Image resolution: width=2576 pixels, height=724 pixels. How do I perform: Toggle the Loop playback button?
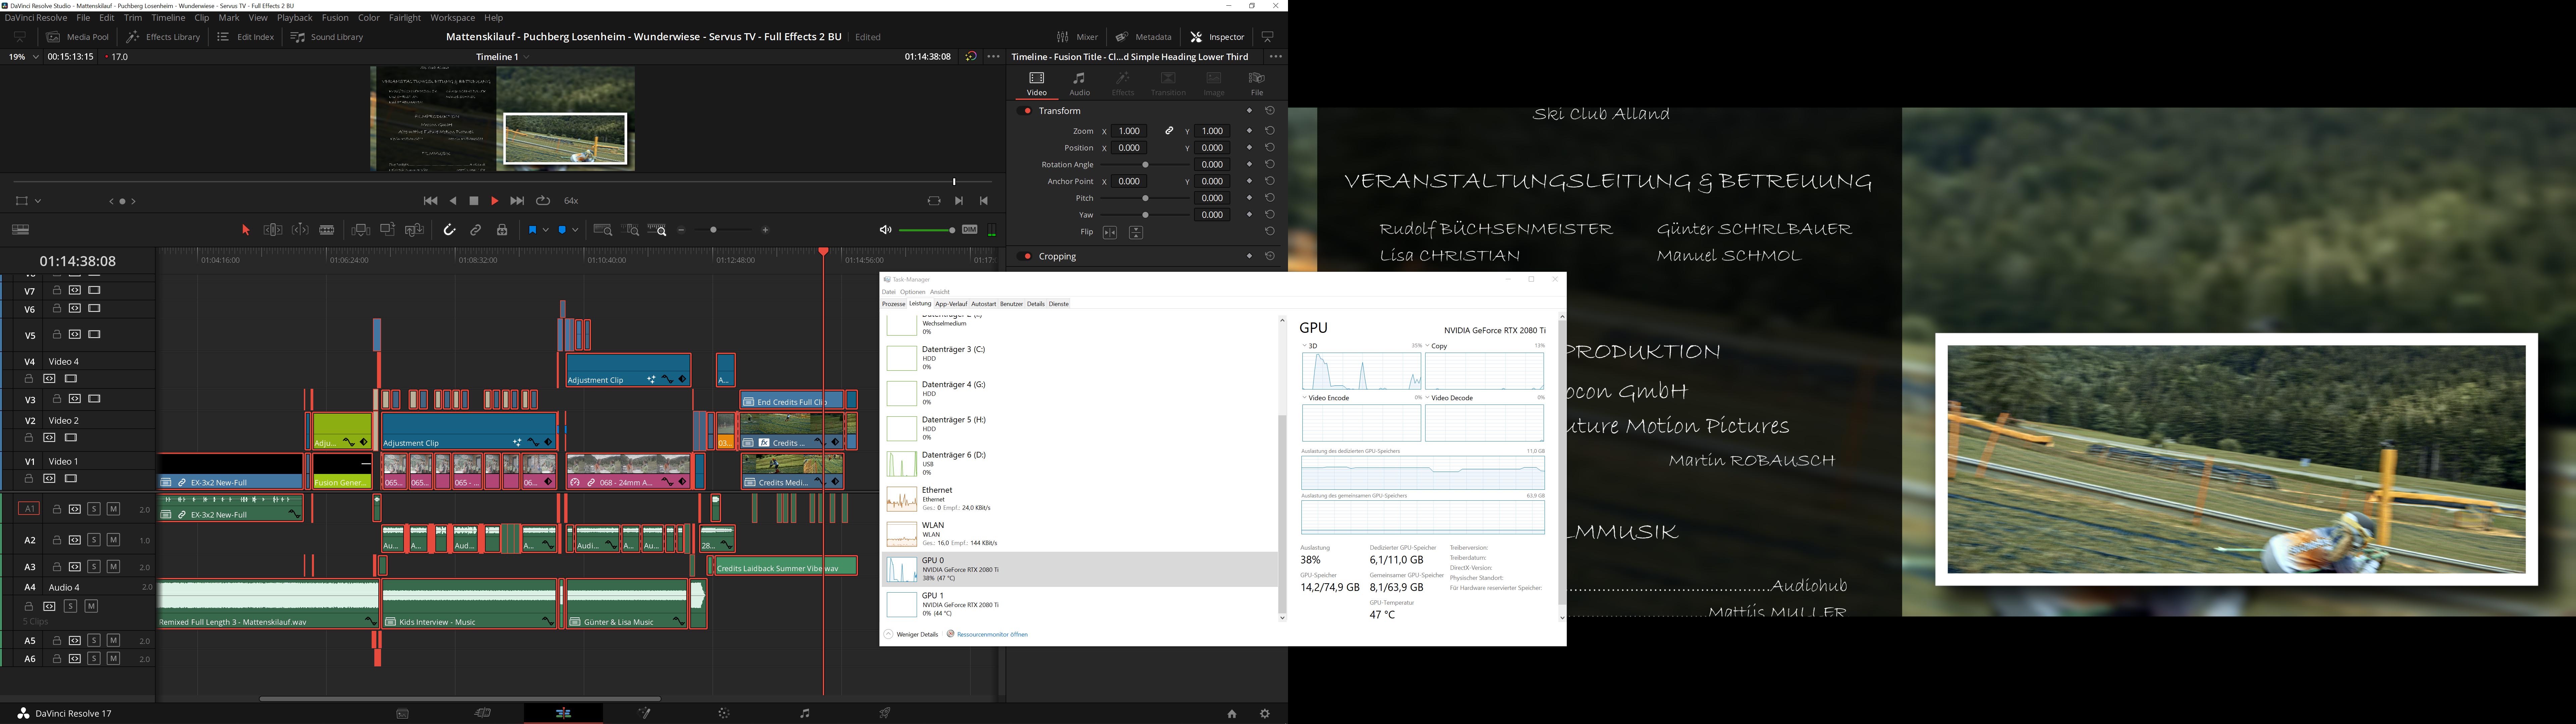543,201
